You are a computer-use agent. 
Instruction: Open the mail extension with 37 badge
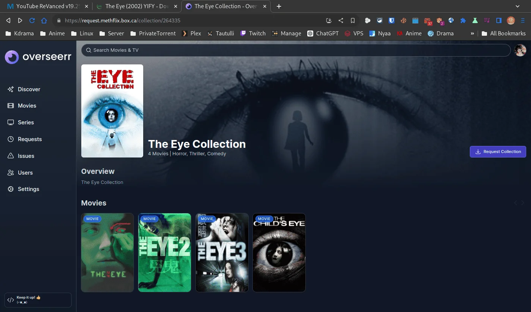click(428, 21)
